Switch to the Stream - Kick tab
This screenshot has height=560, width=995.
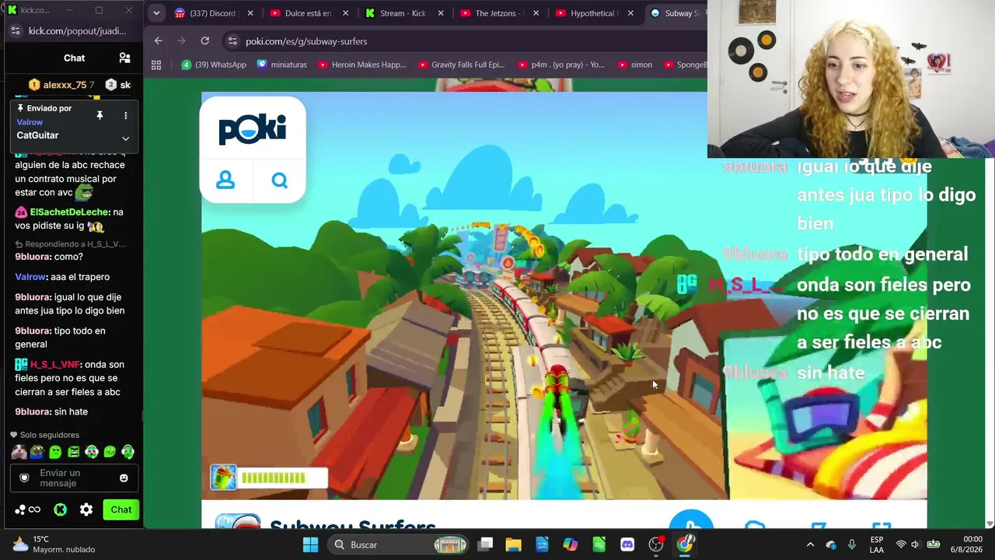(x=403, y=13)
